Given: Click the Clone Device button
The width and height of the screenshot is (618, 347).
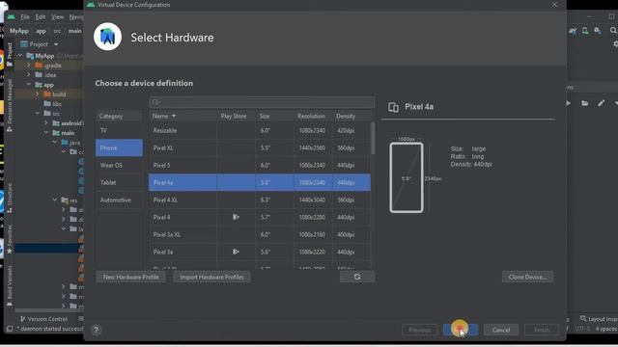Looking at the screenshot, I should pos(527,277).
